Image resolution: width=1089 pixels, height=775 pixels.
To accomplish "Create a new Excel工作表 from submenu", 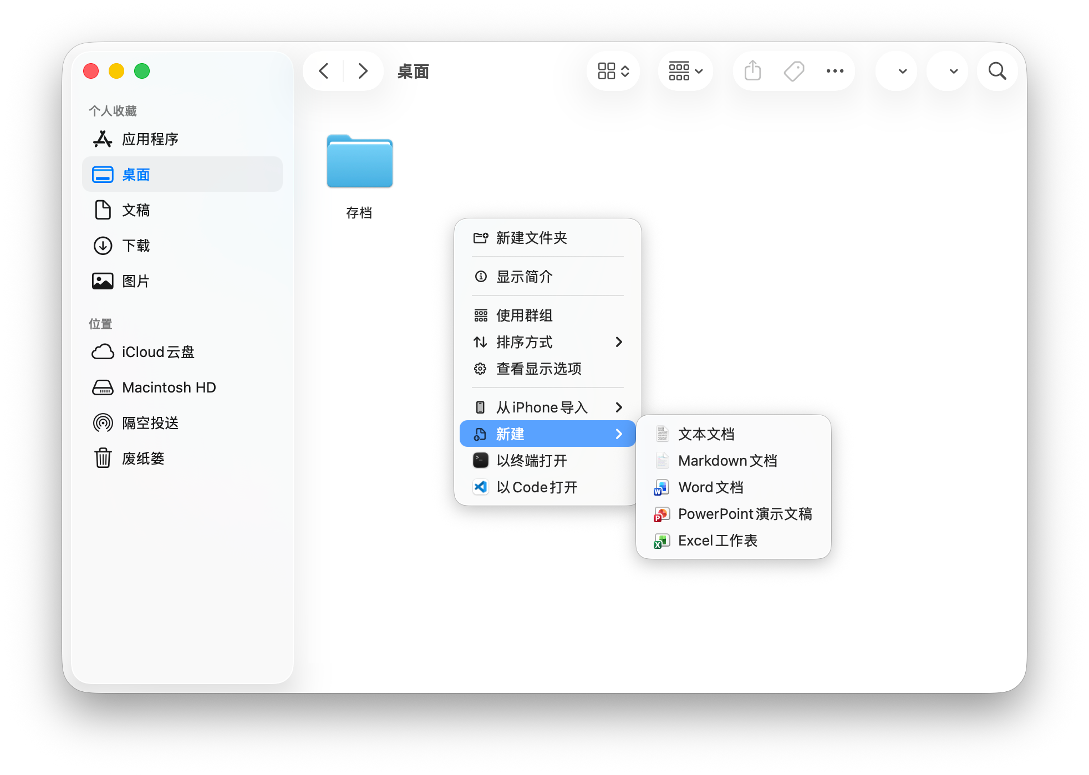I will (734, 541).
